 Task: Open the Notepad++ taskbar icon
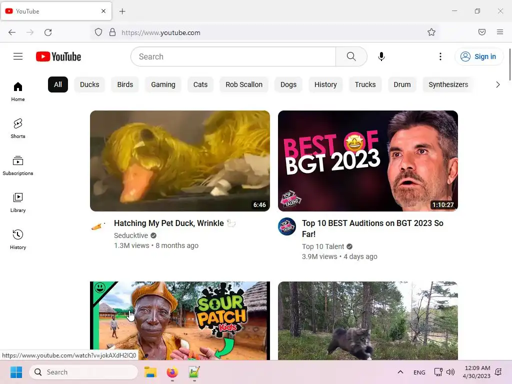[194, 372]
